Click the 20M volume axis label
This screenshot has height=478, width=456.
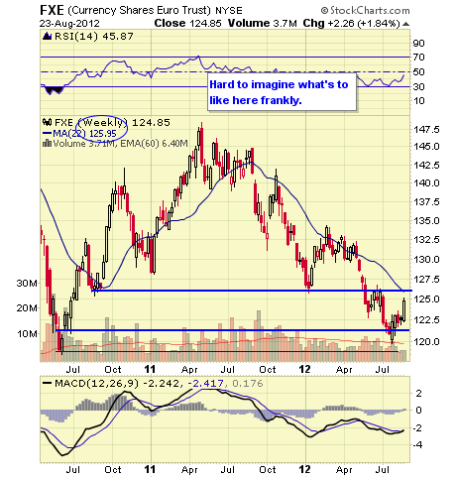[x=27, y=308]
